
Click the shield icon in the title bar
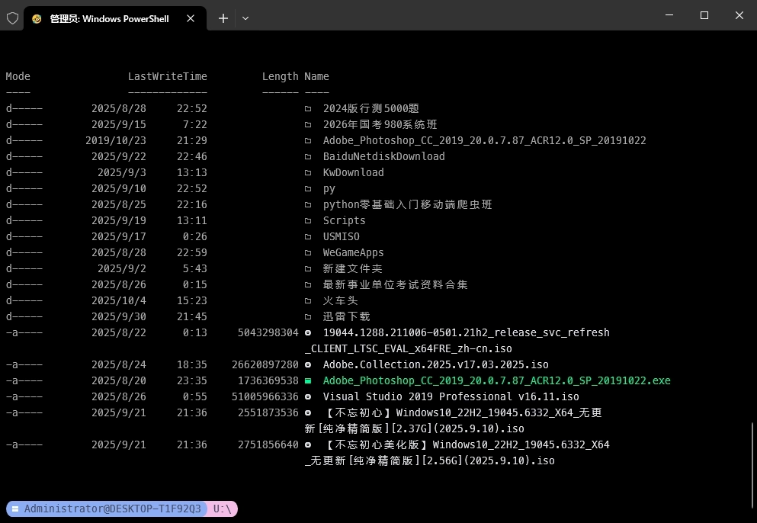(12, 18)
